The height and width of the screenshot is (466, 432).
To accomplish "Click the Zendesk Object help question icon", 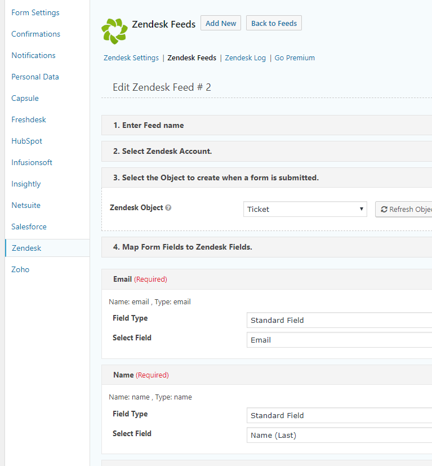I will pos(168,208).
